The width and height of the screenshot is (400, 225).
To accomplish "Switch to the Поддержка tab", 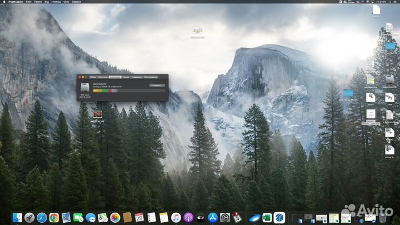I will coord(137,77).
